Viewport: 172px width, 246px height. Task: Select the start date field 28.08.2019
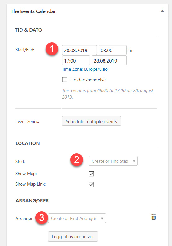79,50
